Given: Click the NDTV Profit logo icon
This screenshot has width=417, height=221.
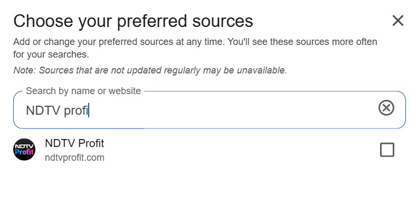Looking at the screenshot, I should tap(24, 150).
